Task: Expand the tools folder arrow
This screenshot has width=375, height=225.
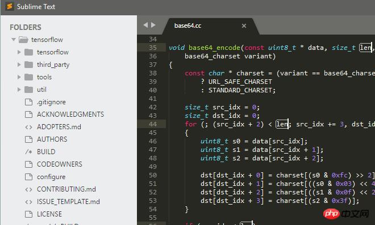Action: coord(19,77)
